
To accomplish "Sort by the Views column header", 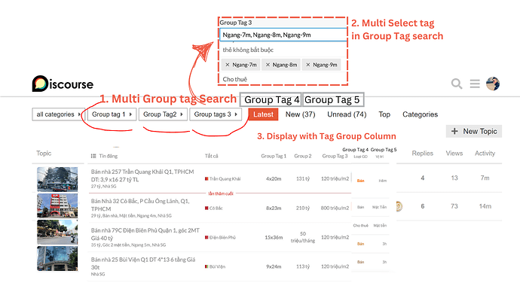I will coord(454,154).
